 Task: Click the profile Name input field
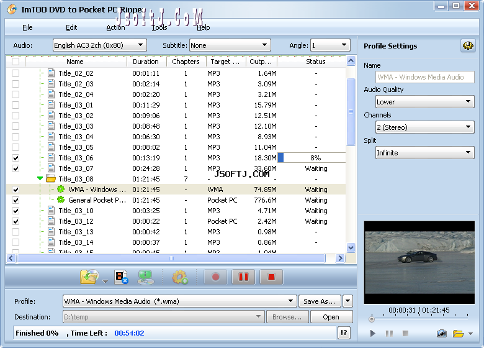pos(424,76)
